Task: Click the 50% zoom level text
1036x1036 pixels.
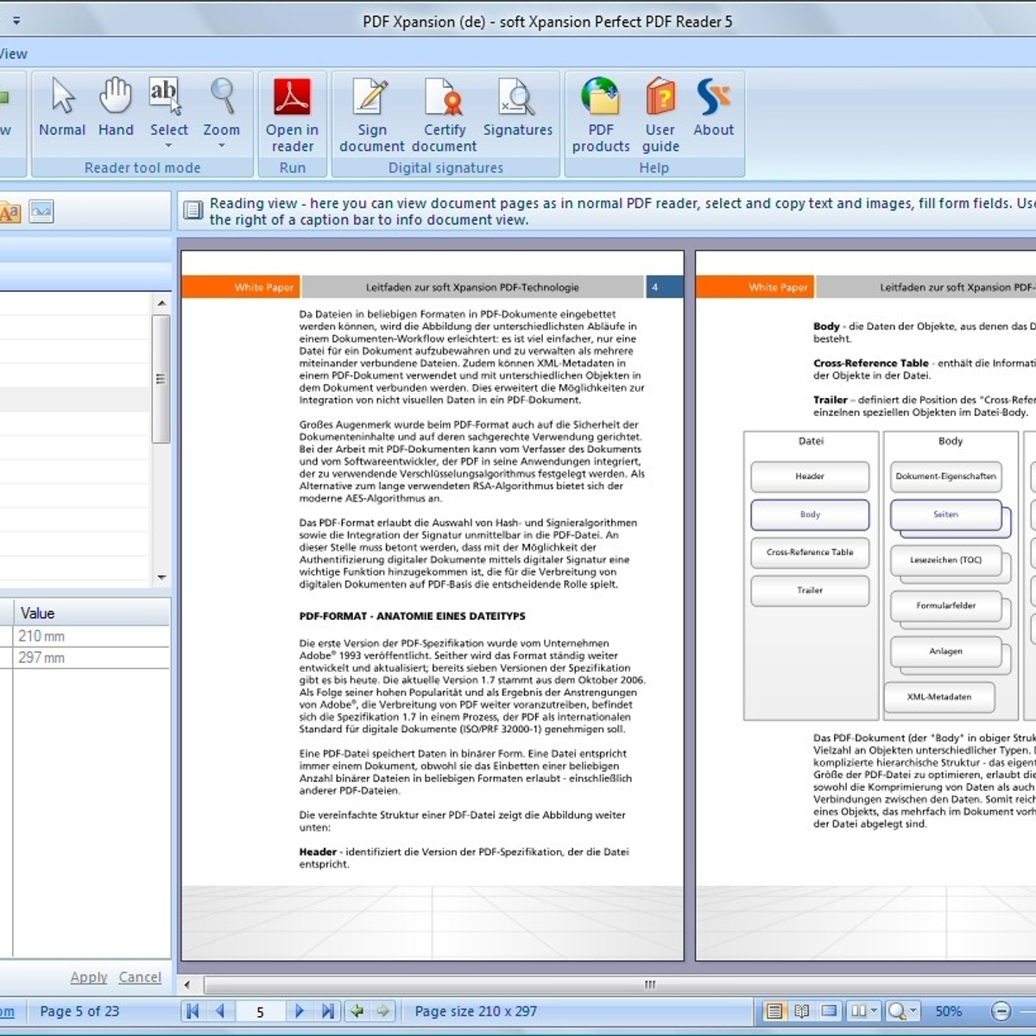Action: (948, 1011)
